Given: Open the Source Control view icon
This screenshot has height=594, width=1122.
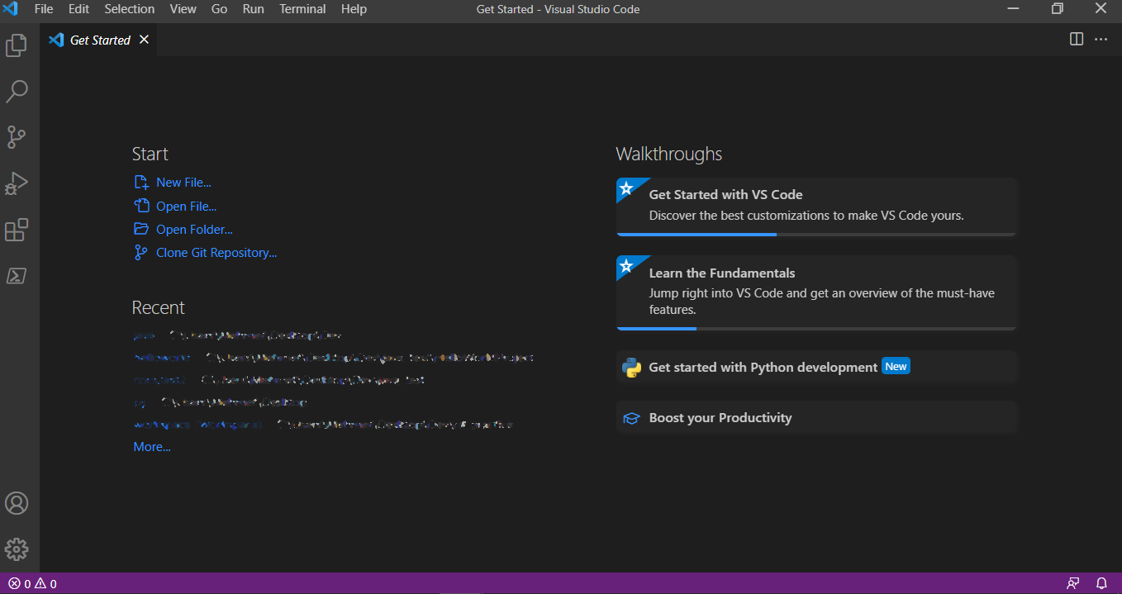Looking at the screenshot, I should click(17, 137).
